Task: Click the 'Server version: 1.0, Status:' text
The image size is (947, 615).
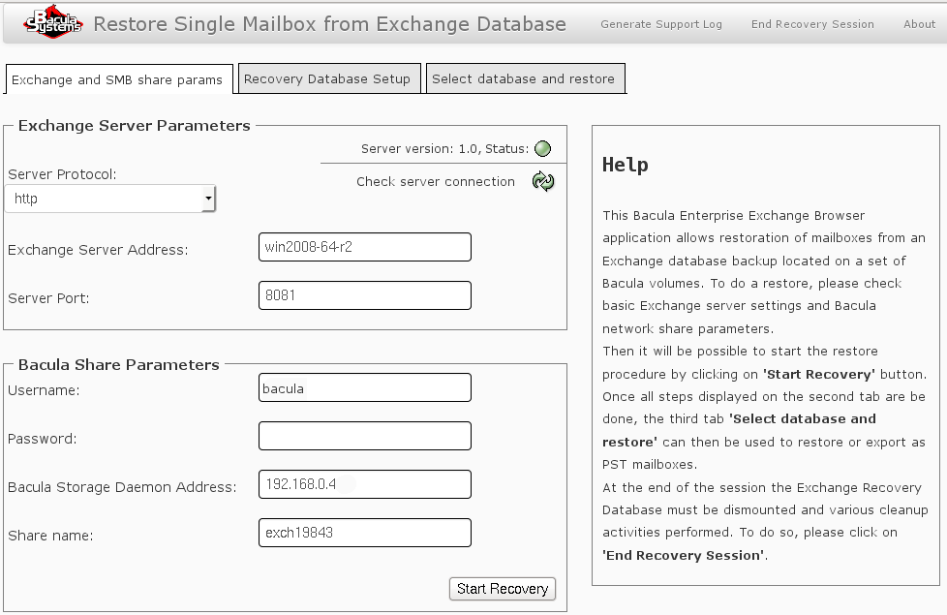Action: point(445,148)
